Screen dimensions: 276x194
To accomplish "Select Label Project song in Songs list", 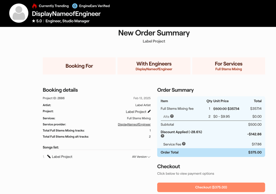I will [62, 157].
